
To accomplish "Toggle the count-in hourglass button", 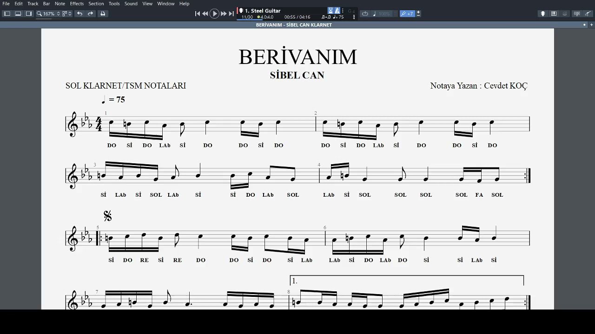I will 331,11.
